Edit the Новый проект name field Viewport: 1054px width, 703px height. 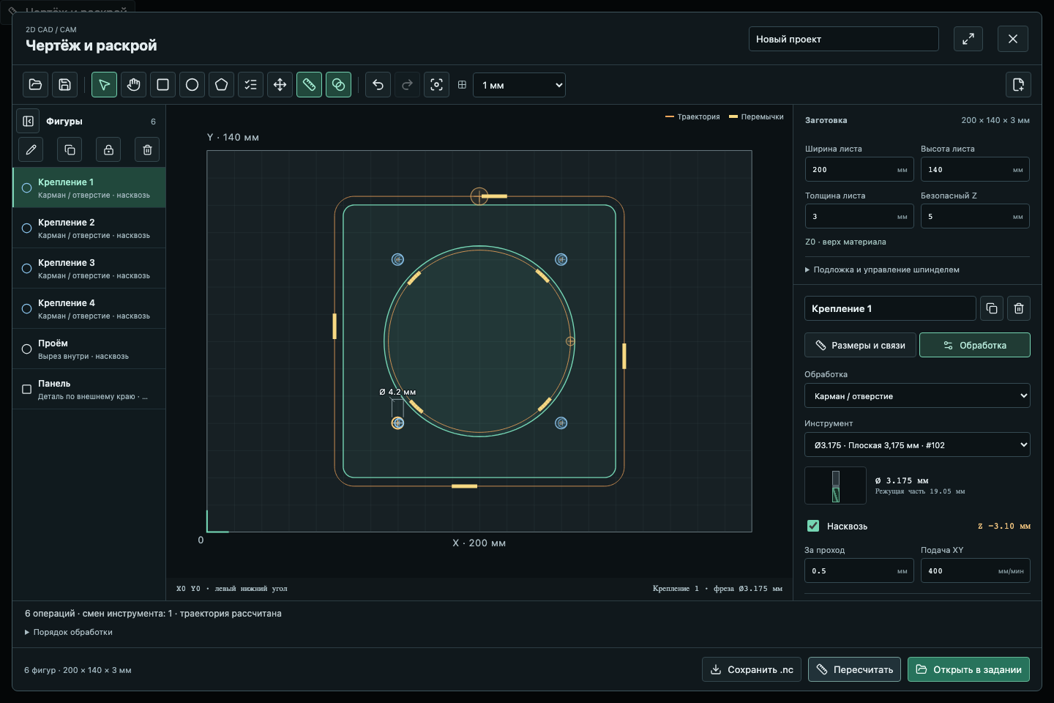tap(843, 39)
